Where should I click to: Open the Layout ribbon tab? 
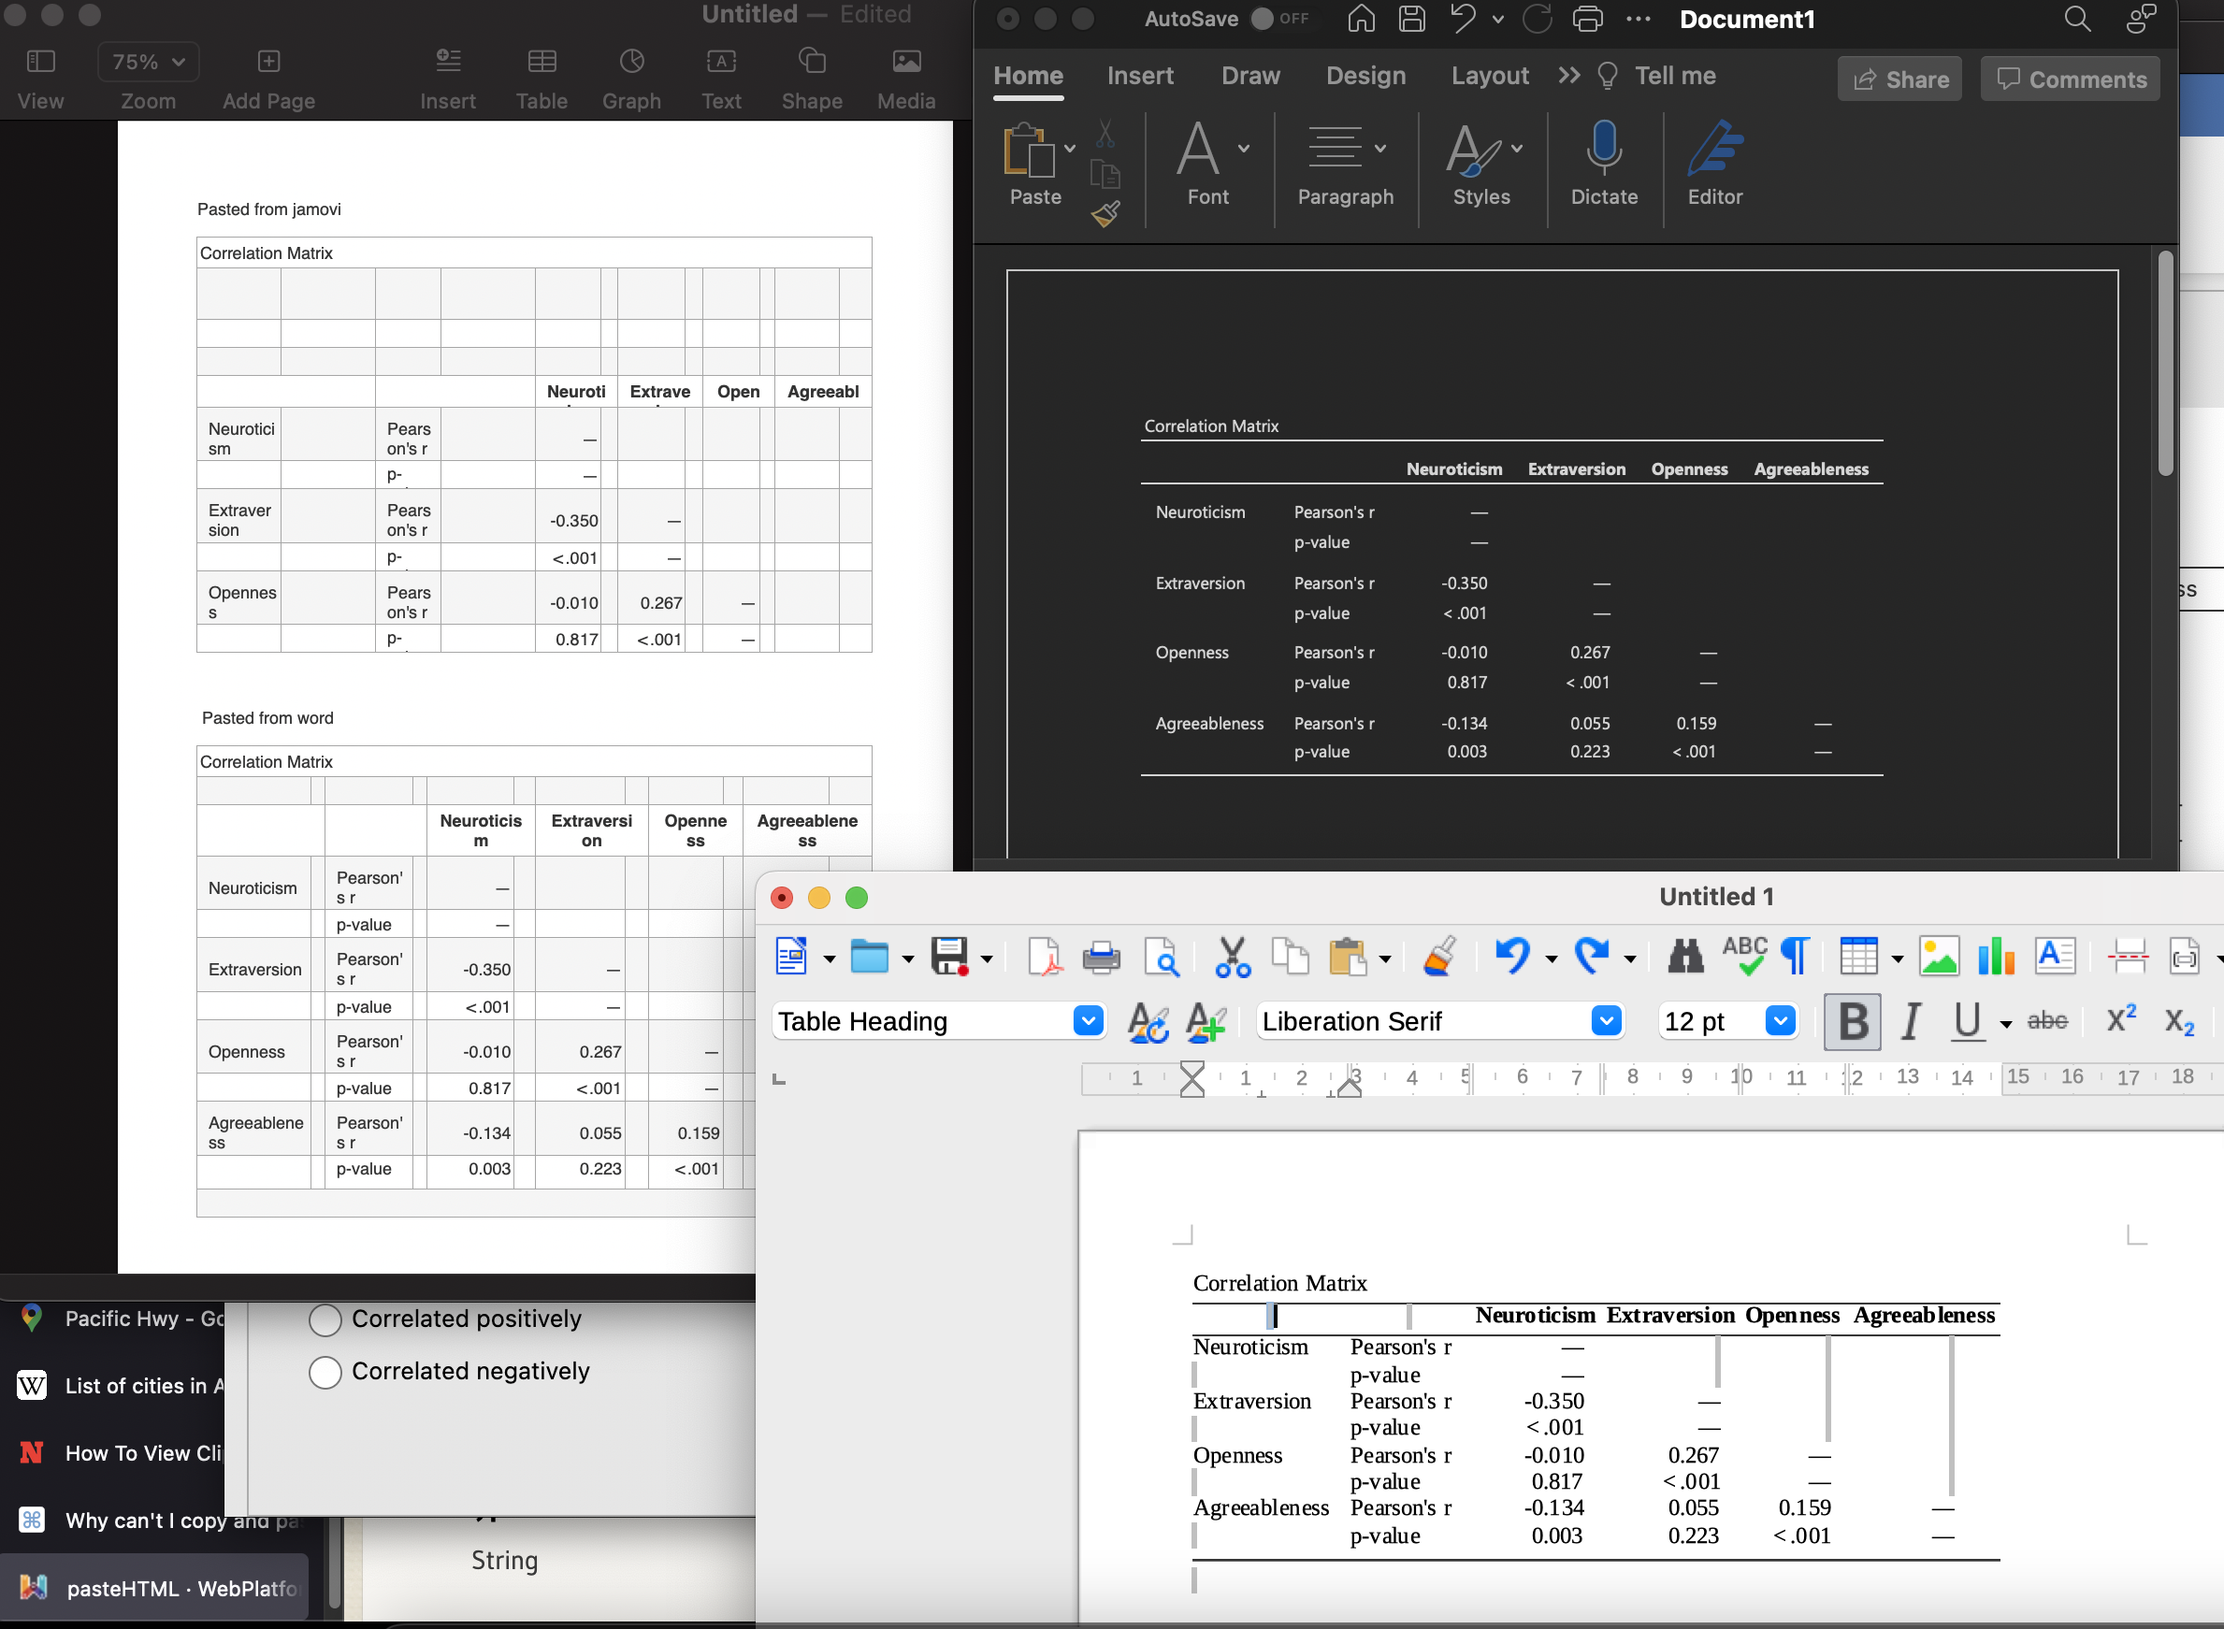tap(1488, 76)
